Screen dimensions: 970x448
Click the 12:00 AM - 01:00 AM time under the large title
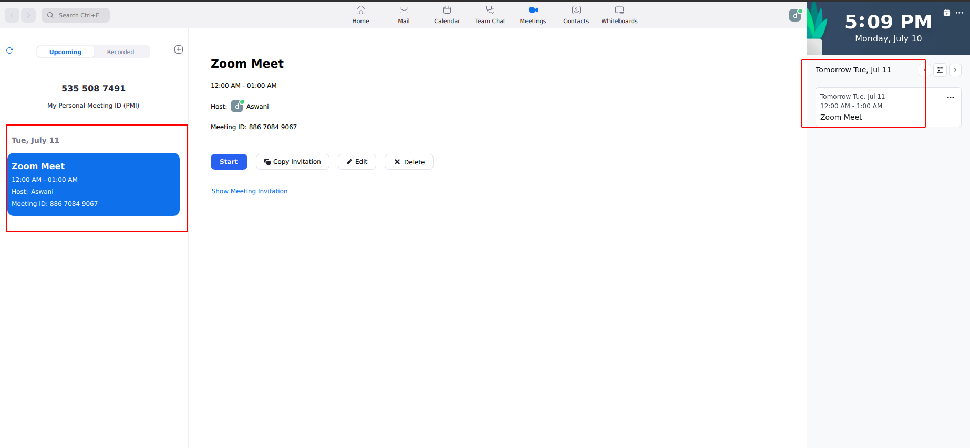point(244,86)
